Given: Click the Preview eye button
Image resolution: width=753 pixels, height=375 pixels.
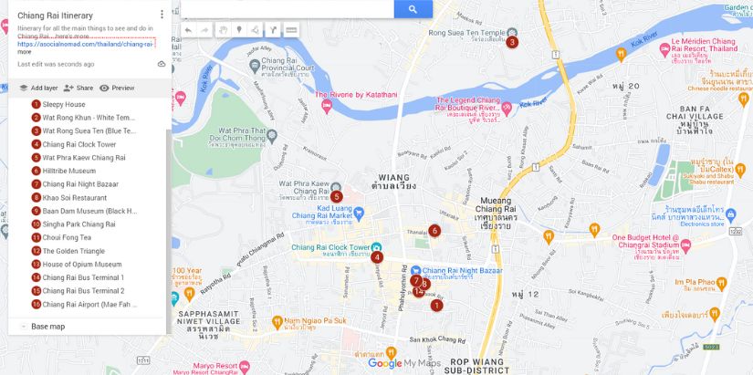Looking at the screenshot, I should click(x=117, y=88).
